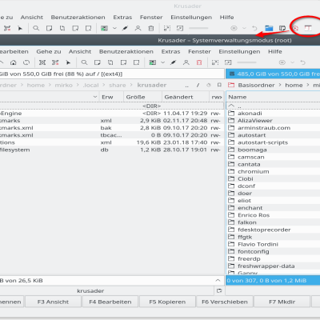
Task: Click the trash icon in background Krusader toolbar
Action: 151,28
